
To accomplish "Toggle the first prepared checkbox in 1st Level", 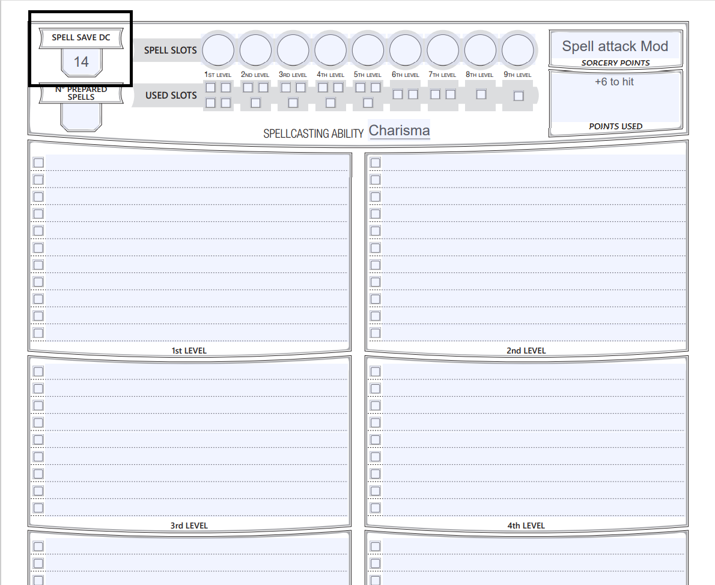I will (x=38, y=162).
